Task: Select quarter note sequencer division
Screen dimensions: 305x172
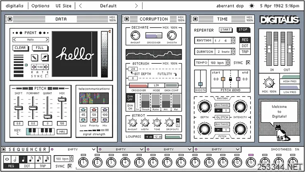Action: coord(23,159)
